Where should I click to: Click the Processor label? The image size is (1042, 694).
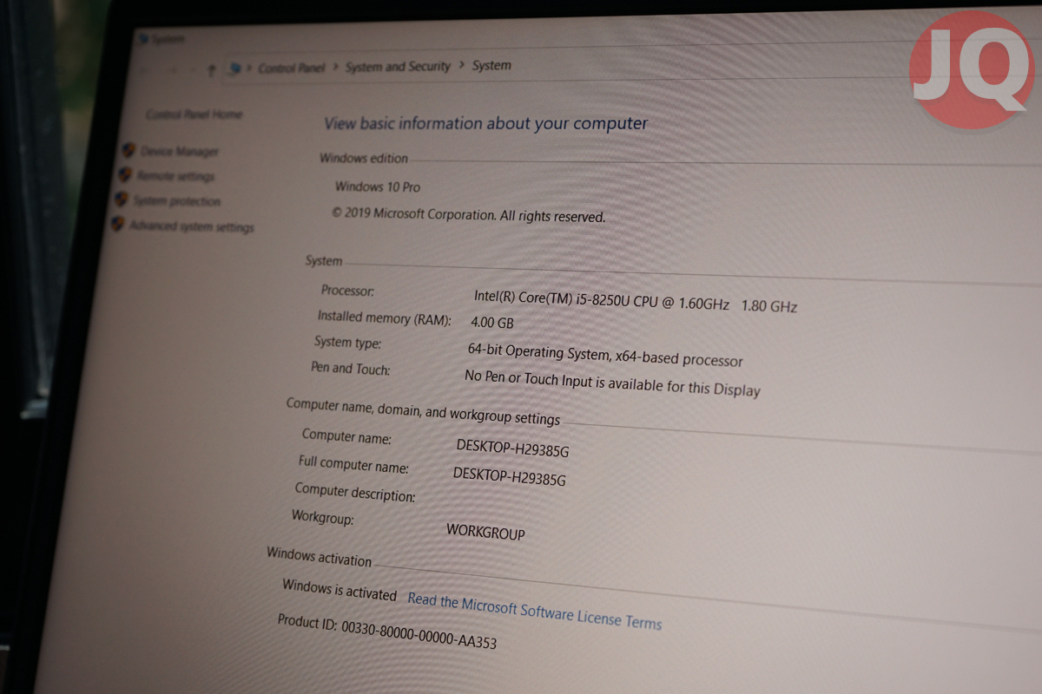(347, 291)
